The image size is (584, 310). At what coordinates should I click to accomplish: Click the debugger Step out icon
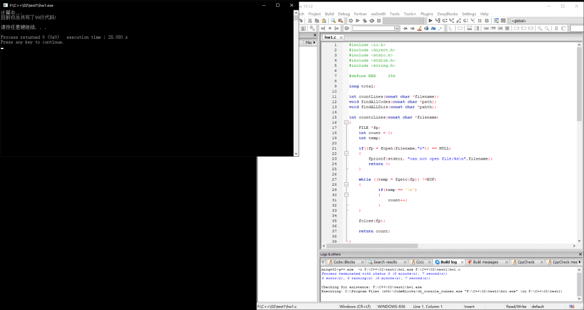(459, 21)
